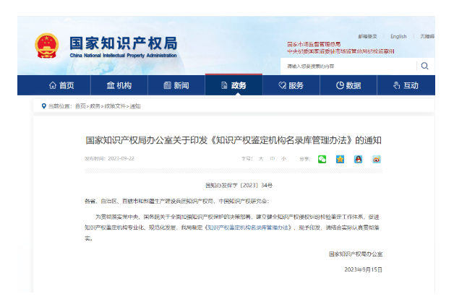Screen dimensions: 454x302
Task: Click the 国家知识产权局 site title
Action: (x=124, y=43)
